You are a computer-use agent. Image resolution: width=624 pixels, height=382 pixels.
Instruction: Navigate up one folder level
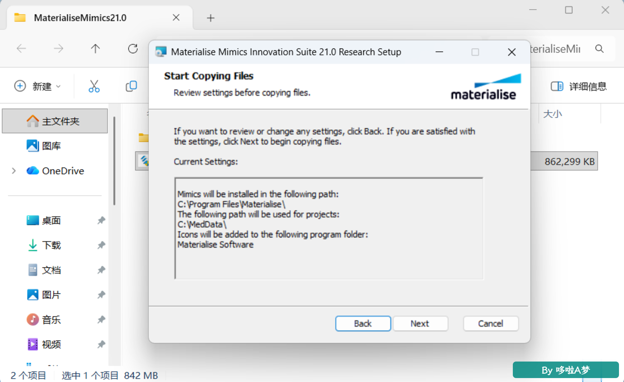[x=95, y=48]
